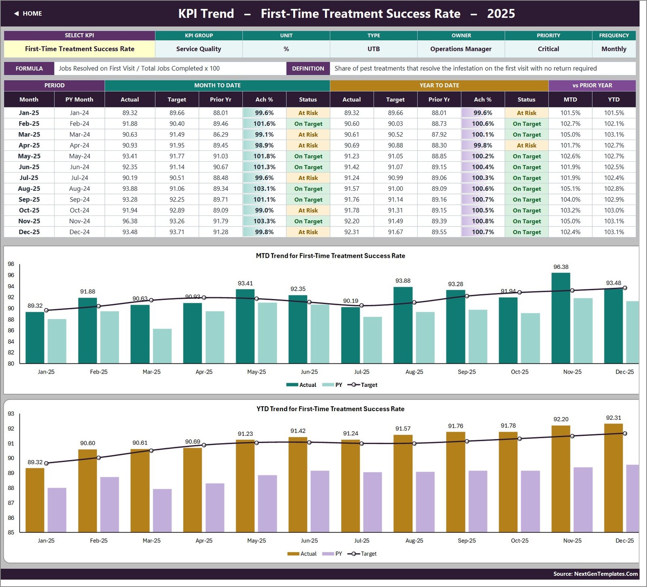Click the formula text for jobs resolved
The image size is (647, 587).
click(x=140, y=68)
